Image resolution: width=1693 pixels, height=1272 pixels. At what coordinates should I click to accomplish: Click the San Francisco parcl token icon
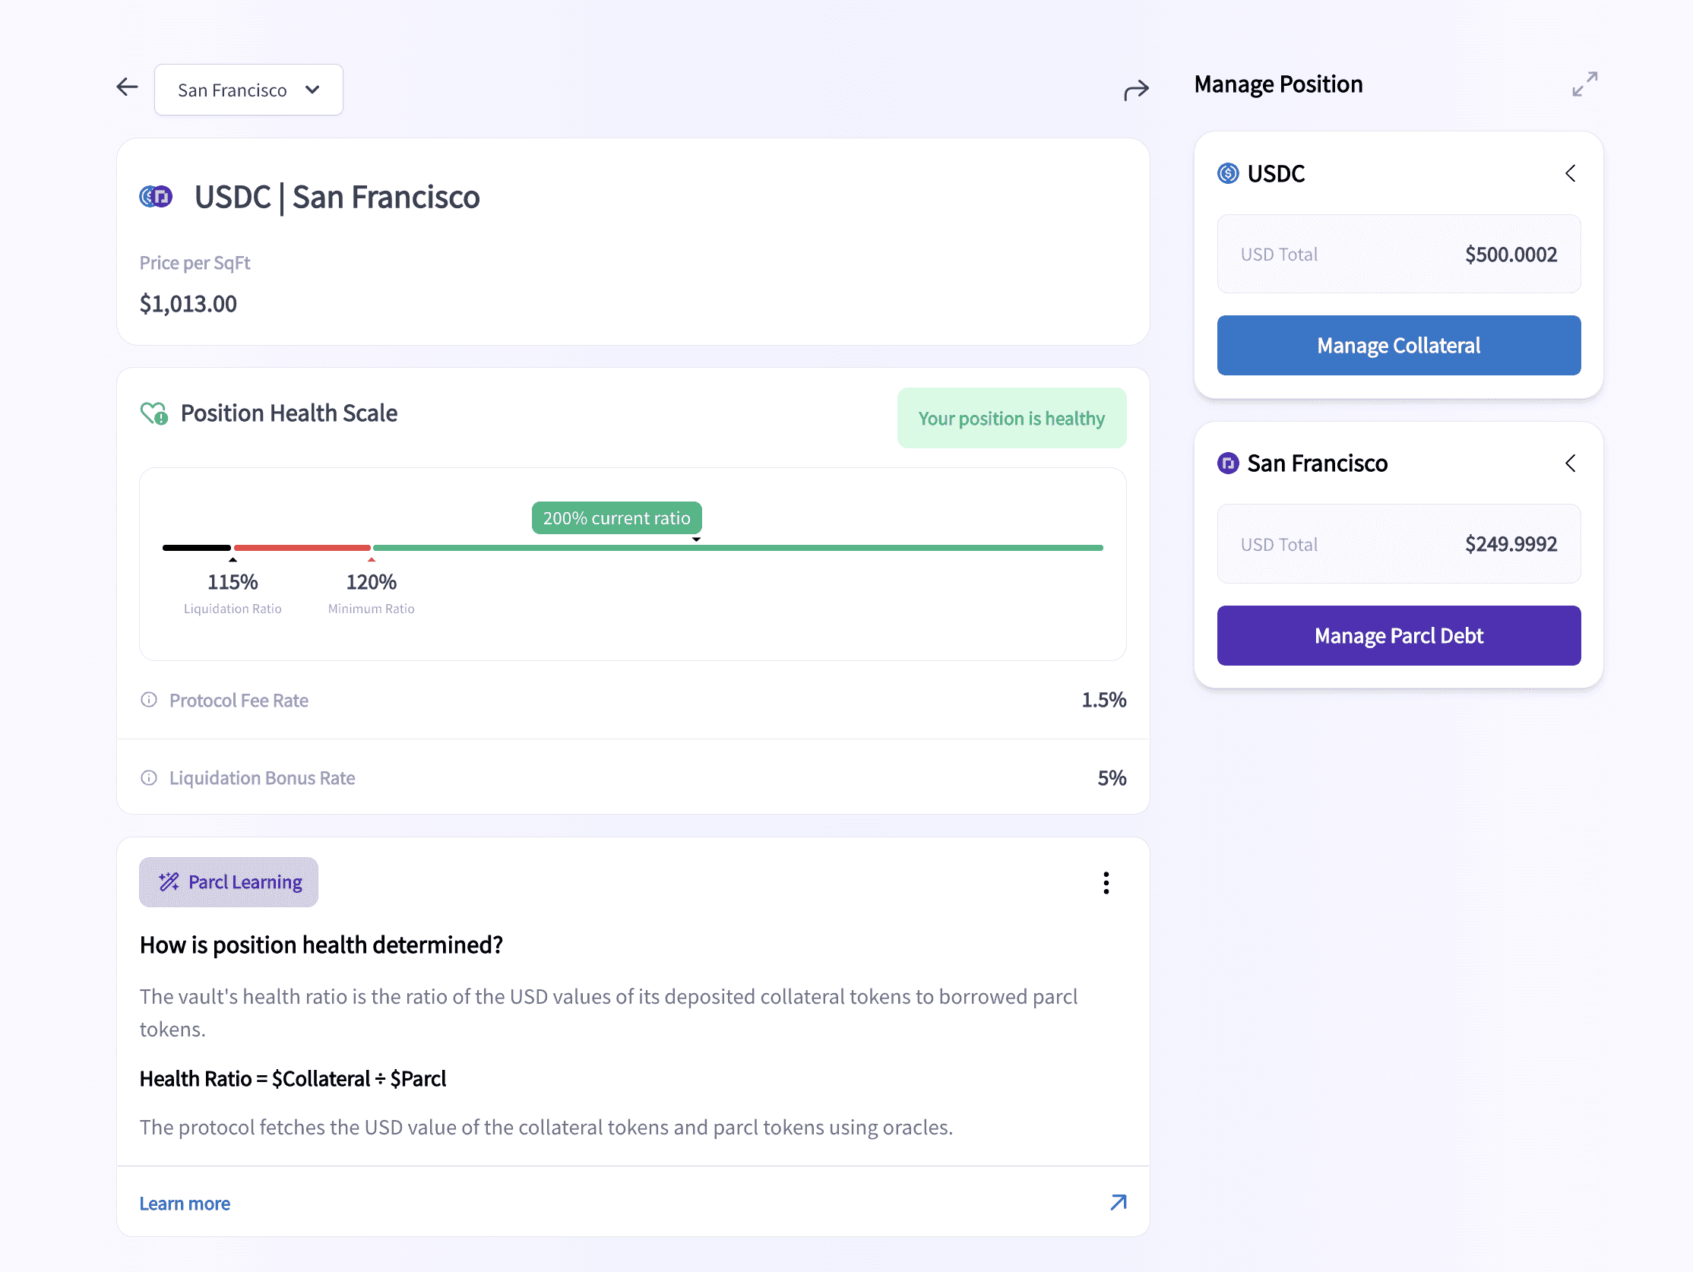pyautogui.click(x=1228, y=463)
